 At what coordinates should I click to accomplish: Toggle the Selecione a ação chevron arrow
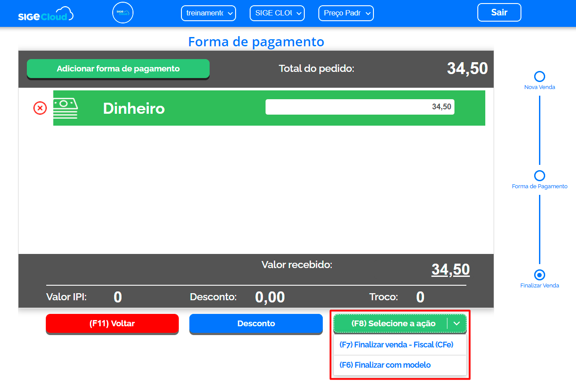457,324
